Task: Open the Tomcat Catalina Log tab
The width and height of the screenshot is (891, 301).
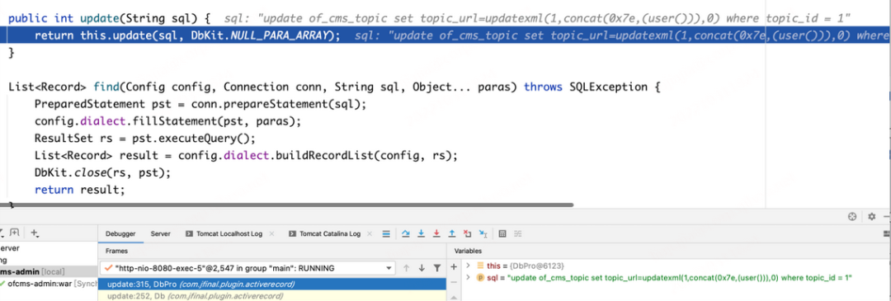Action: (330, 234)
